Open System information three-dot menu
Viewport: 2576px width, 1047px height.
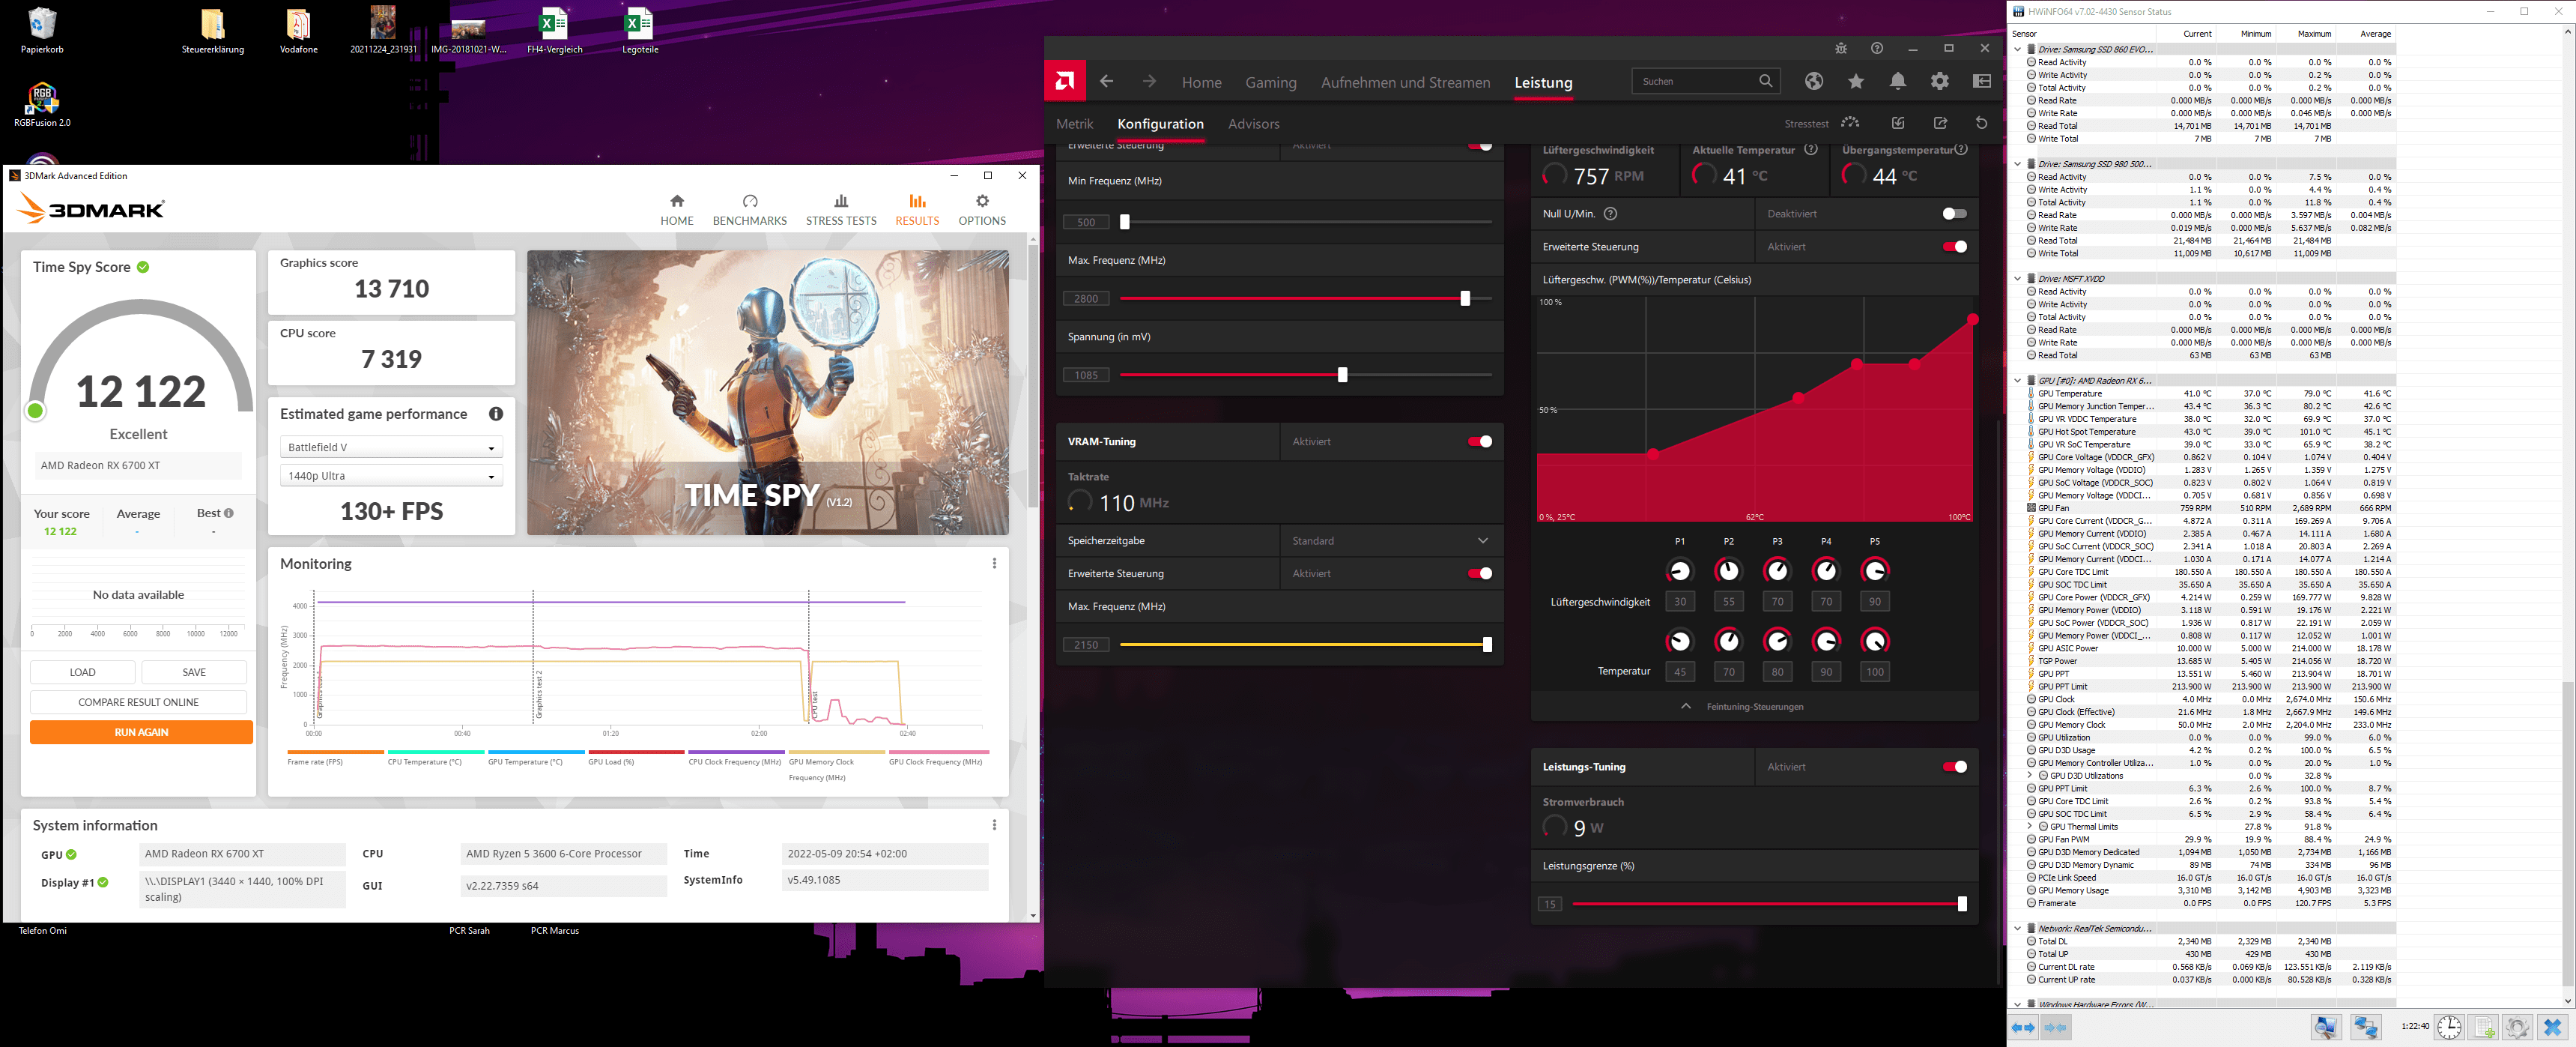click(994, 825)
